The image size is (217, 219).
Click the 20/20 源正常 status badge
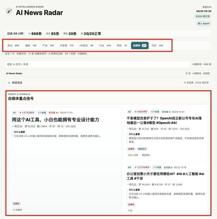coord(202,16)
